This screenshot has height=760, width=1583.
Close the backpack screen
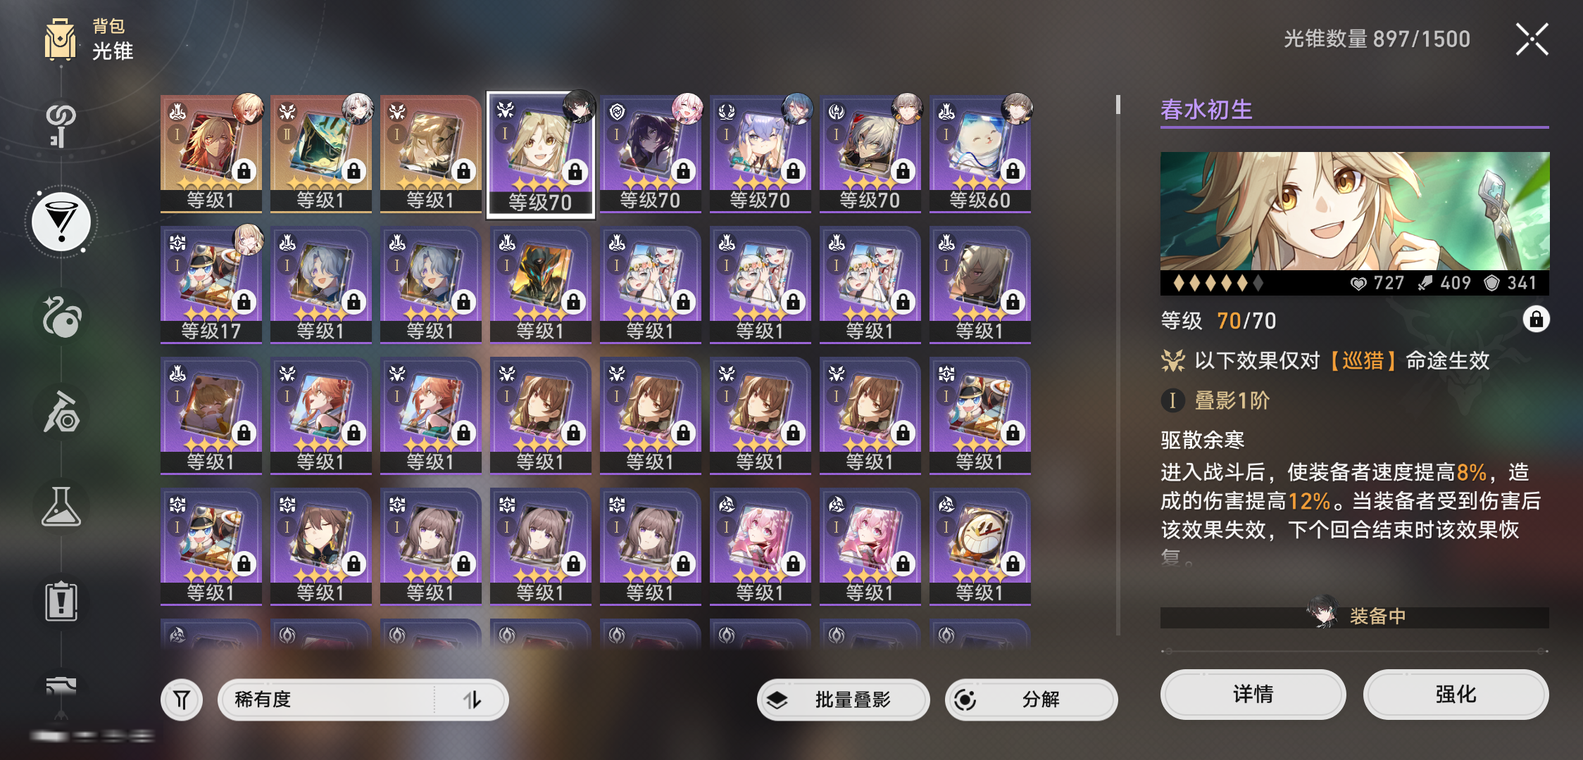[1532, 39]
